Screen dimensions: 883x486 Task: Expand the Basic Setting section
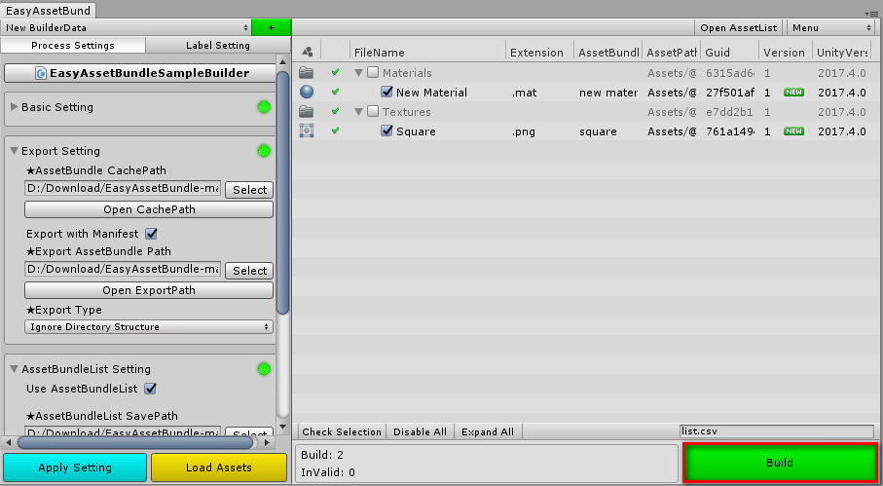15,107
